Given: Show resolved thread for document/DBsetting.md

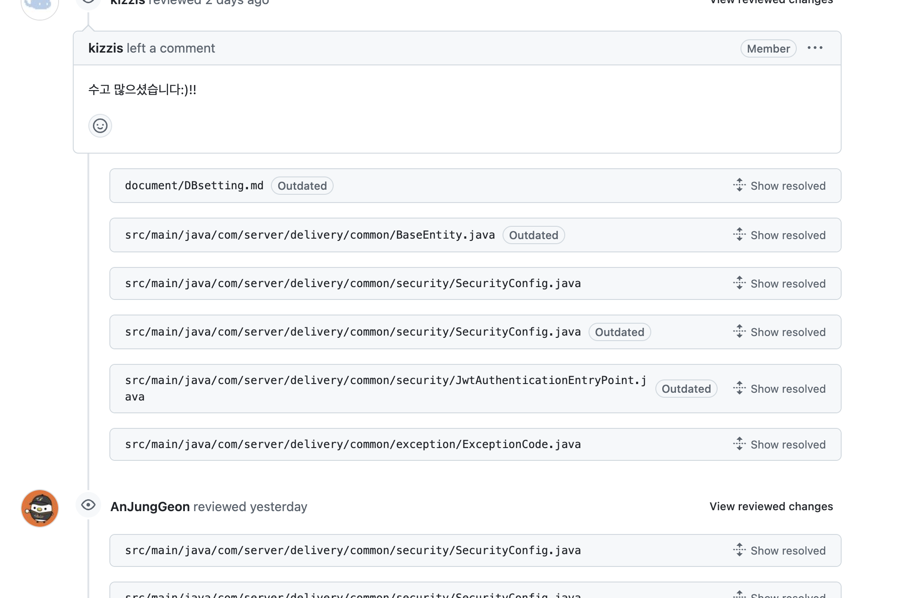Looking at the screenshot, I should [788, 186].
